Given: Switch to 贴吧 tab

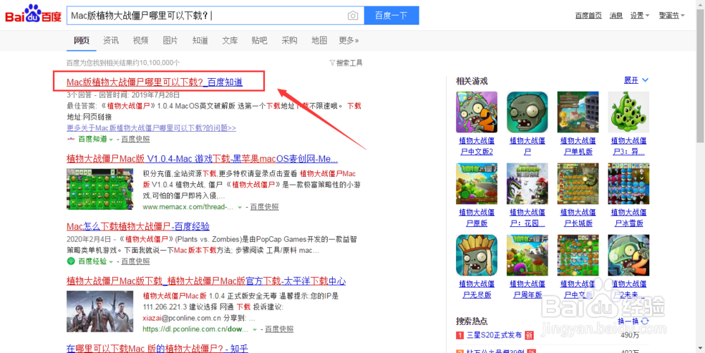Looking at the screenshot, I should point(259,40).
